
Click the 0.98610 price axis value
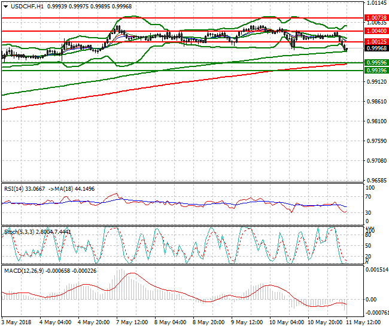(376, 102)
